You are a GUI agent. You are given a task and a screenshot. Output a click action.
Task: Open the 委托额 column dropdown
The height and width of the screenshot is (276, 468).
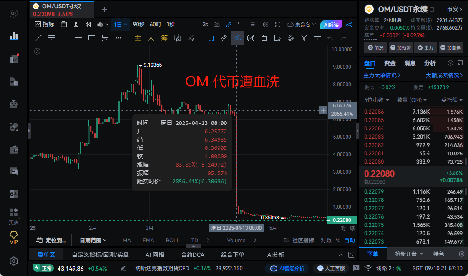(x=452, y=100)
